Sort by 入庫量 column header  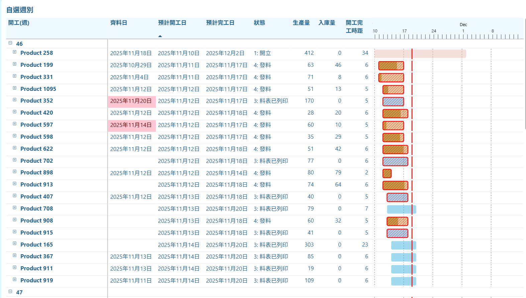click(x=327, y=23)
